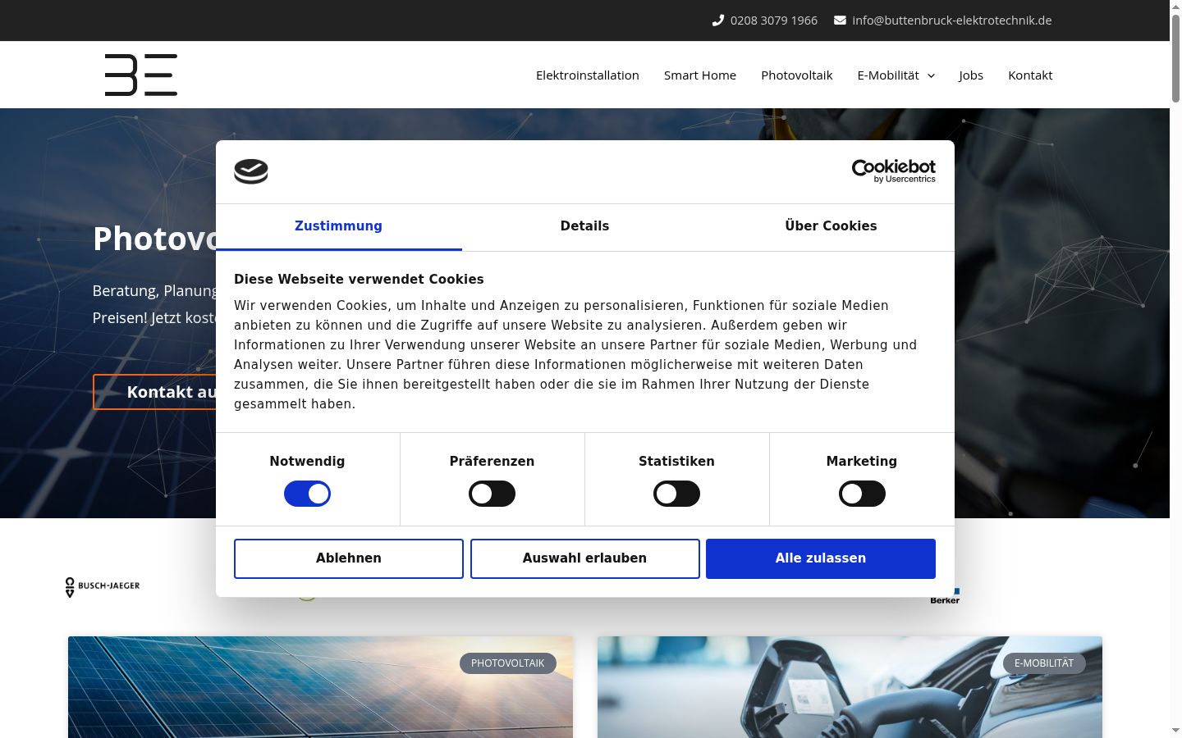Image resolution: width=1182 pixels, height=738 pixels.
Task: Expand the E-Mobilität menu chevron
Action: (931, 75)
